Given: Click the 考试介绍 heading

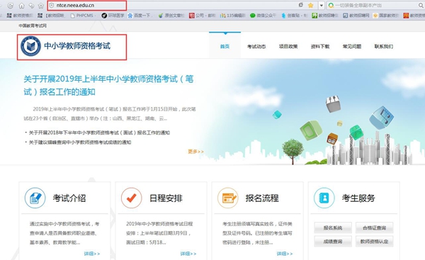Looking at the screenshot, I should pyautogui.click(x=69, y=198).
